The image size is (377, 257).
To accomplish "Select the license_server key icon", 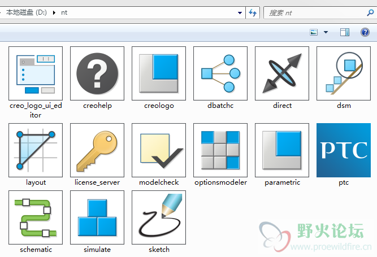I will (x=97, y=150).
